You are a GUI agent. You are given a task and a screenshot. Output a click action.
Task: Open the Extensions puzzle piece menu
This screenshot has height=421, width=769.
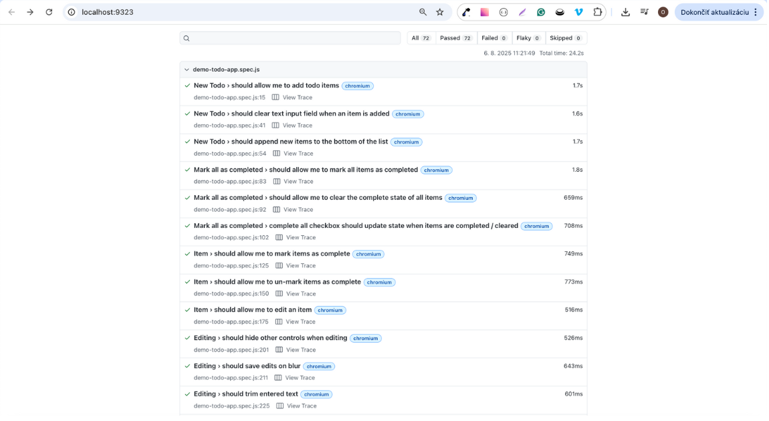point(598,12)
